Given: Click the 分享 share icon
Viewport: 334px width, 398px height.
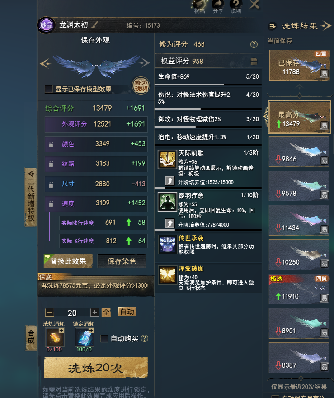Looking at the screenshot, I should point(218,6).
